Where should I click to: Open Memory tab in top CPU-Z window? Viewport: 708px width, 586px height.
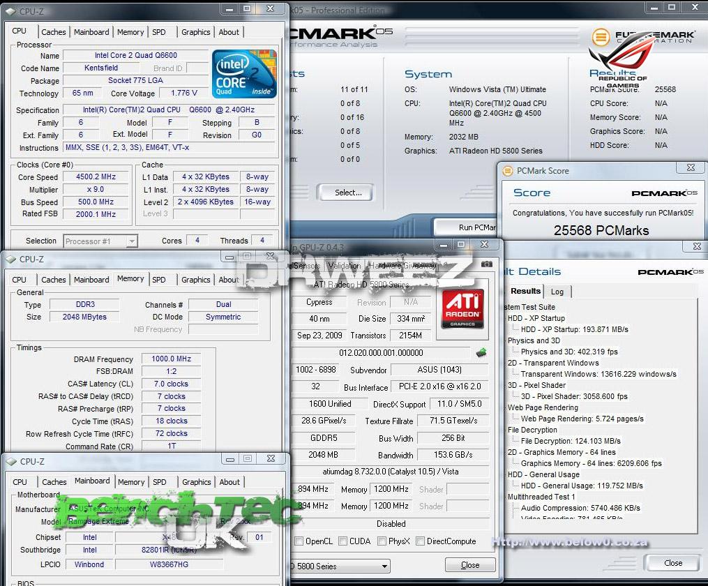click(130, 32)
